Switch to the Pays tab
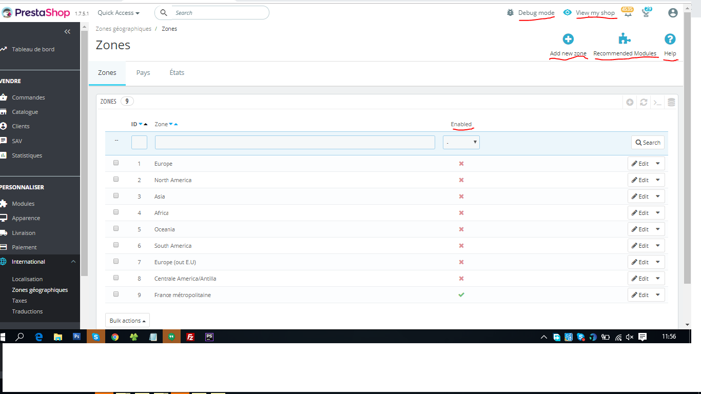 [143, 73]
